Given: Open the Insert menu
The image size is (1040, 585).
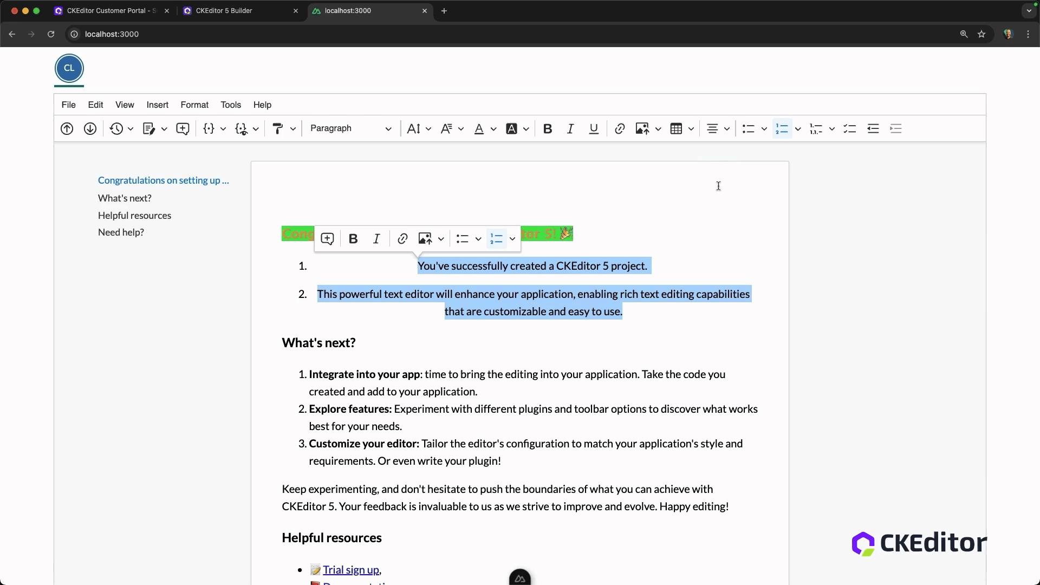Looking at the screenshot, I should click(157, 105).
